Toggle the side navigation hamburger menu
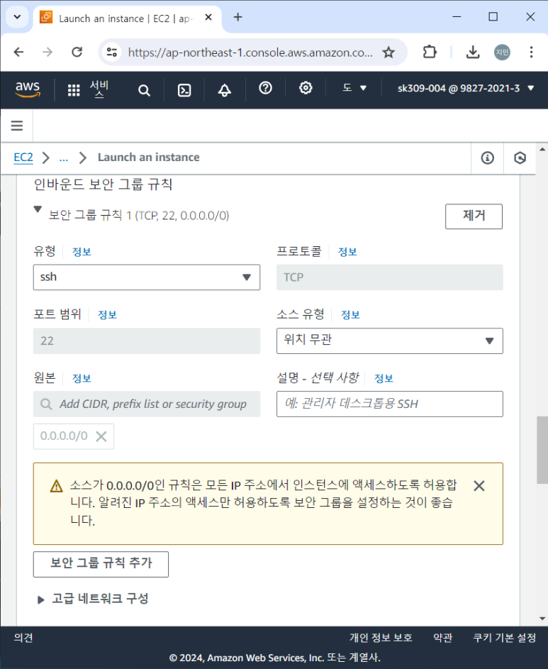Image resolution: width=548 pixels, height=669 pixels. coord(17,126)
